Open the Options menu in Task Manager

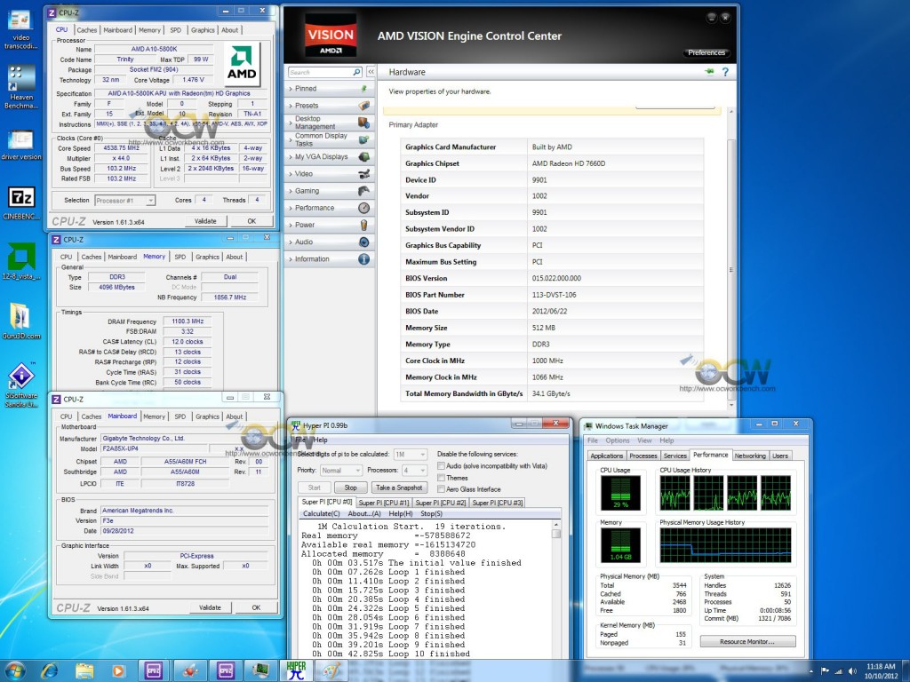pos(618,440)
